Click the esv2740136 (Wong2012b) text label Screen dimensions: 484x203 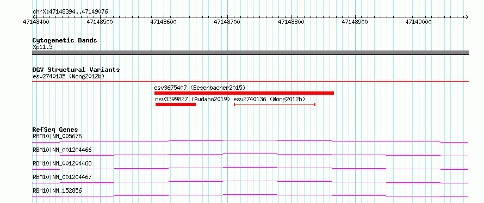coord(269,99)
